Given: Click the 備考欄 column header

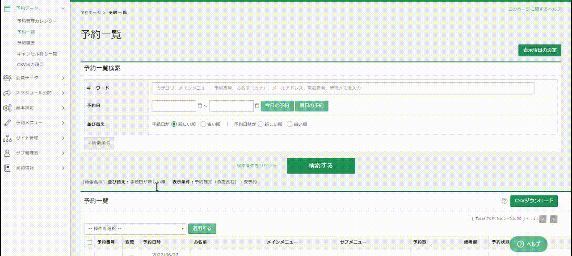Looking at the screenshot, I should click(x=471, y=242).
